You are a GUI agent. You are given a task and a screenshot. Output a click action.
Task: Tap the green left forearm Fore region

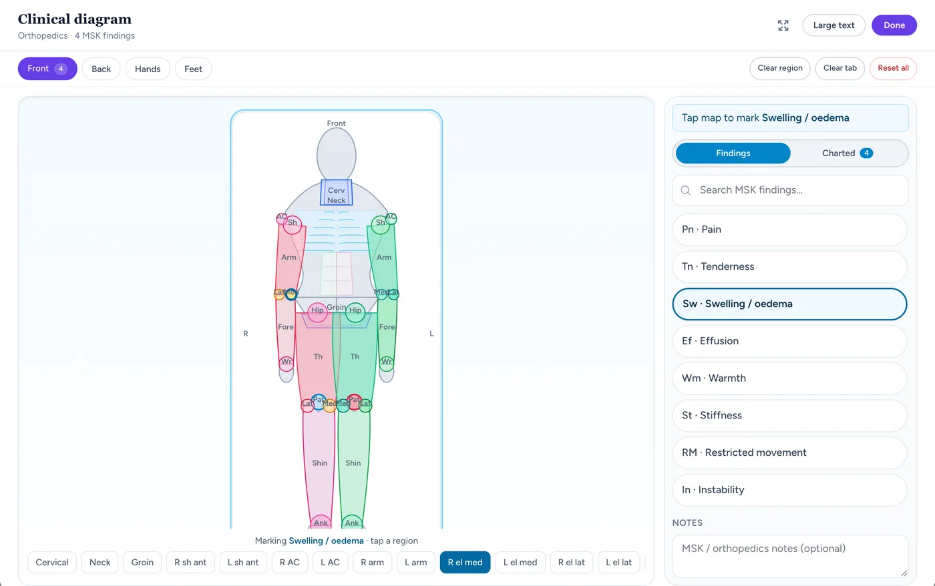[x=387, y=328]
